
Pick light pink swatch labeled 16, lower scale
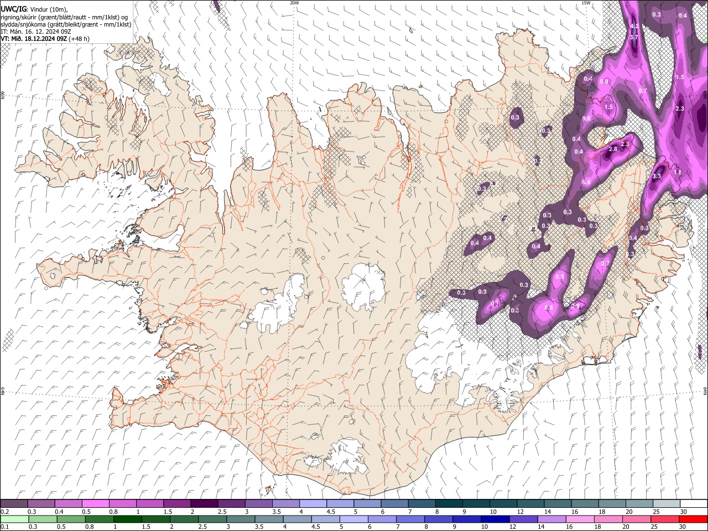(x=580, y=519)
